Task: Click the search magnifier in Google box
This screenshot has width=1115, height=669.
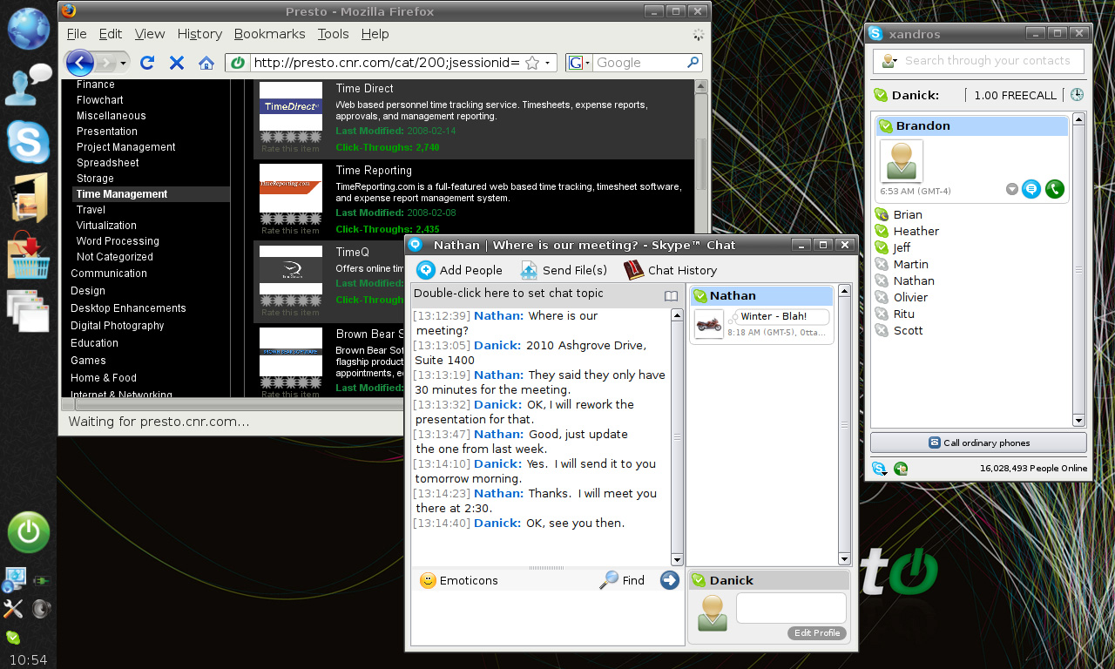Action: [x=693, y=63]
